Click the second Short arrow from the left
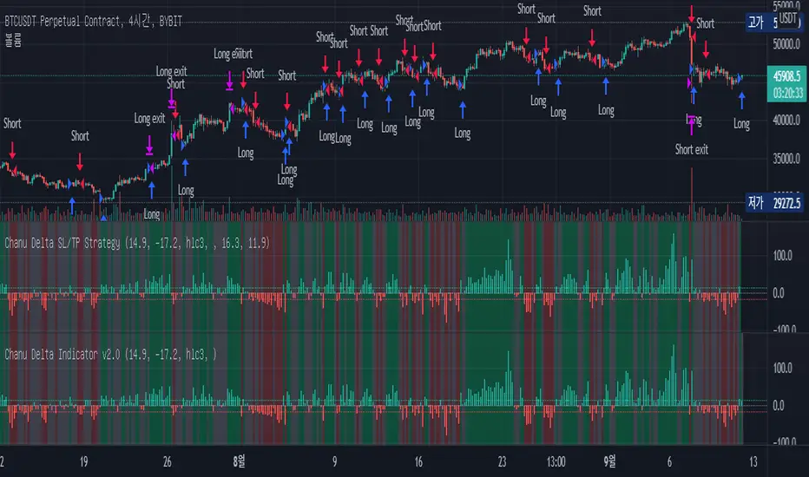 [80, 160]
